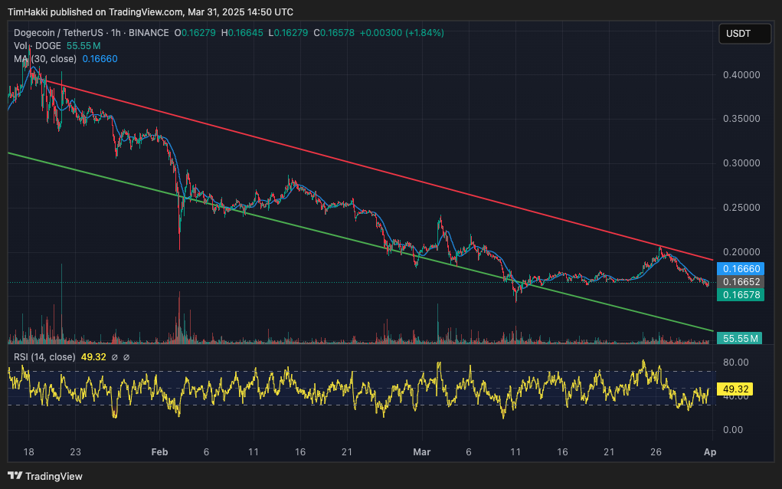
Task: Click the hide icon on the RSI indicator row
Action: click(115, 357)
